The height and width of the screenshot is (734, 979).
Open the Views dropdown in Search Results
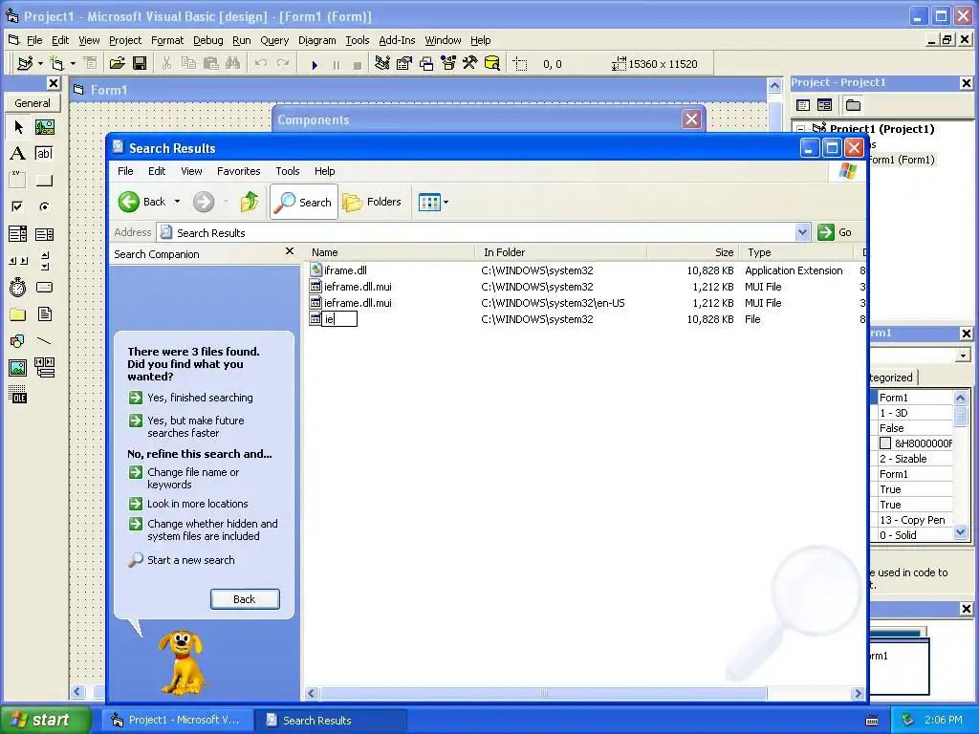(446, 203)
